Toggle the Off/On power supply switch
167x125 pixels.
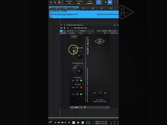(100, 93)
